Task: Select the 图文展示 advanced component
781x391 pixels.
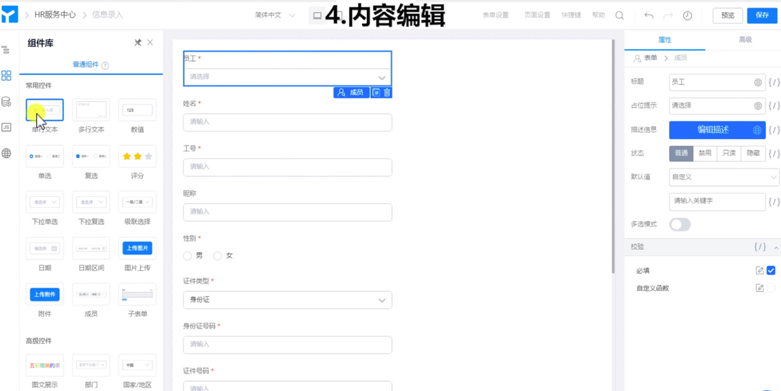Action: click(45, 365)
